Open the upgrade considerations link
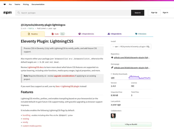Viewport: 174px width, 129px height. point(64,76)
